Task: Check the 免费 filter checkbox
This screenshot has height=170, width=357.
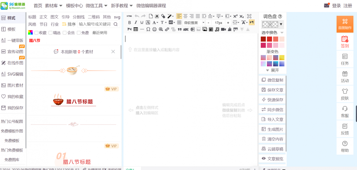Action: coord(78,33)
